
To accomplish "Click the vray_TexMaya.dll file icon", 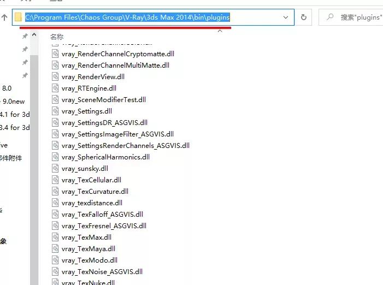I will (55, 248).
